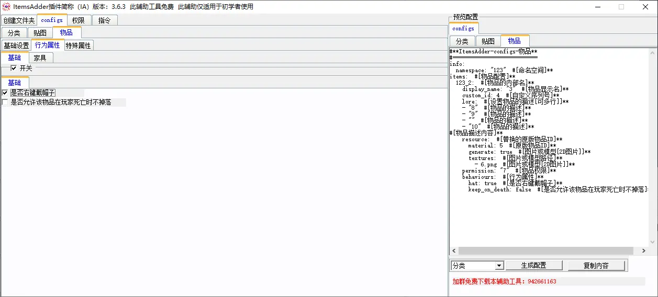658x297 pixels.
Task: Click the display_name line in preview
Action: 516,89
